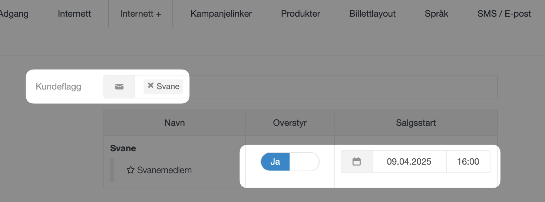Open the Kampanjelinker tab

(x=221, y=14)
